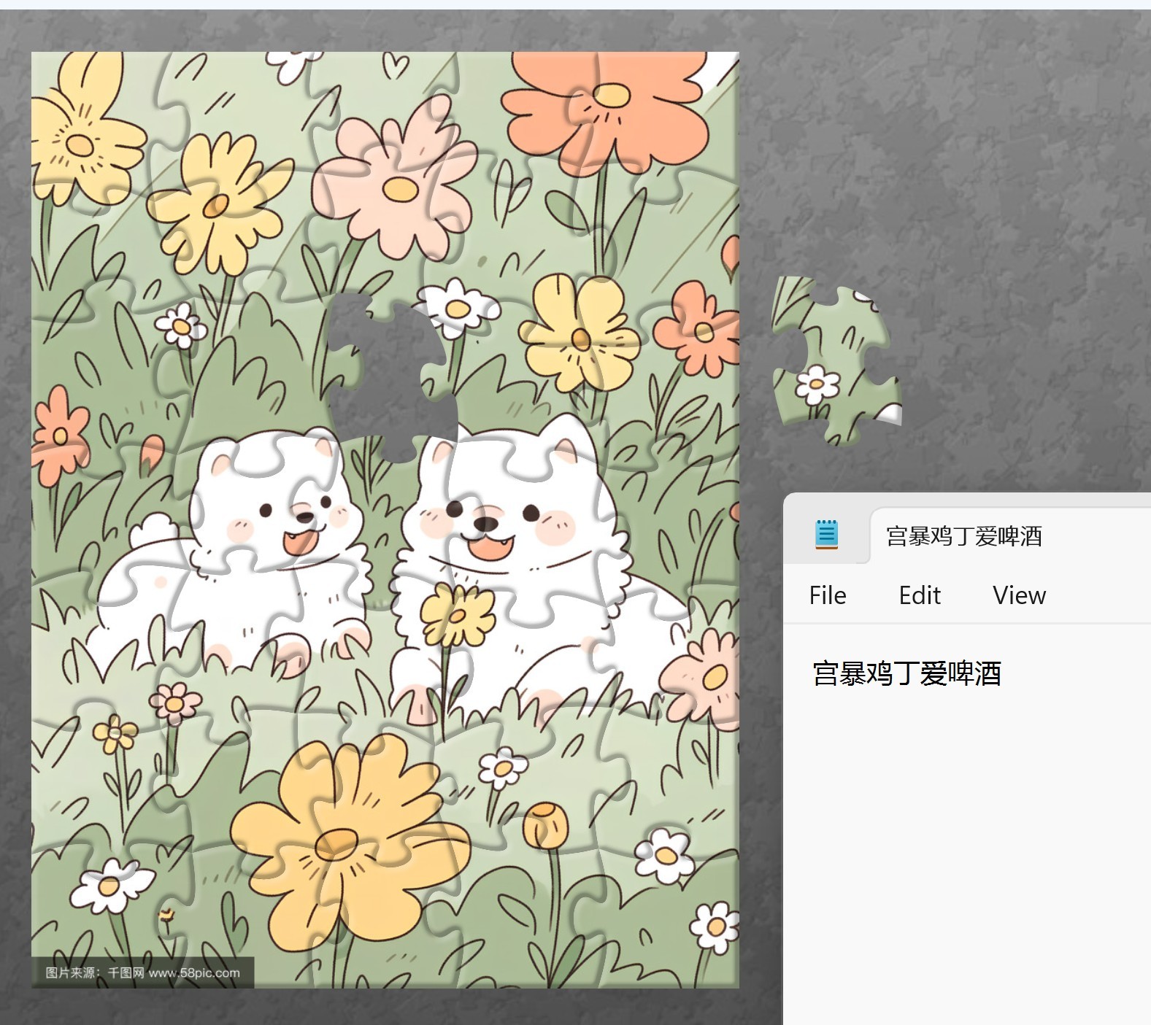
Task: Click the Notepad app icon in the tab bar
Action: point(826,535)
